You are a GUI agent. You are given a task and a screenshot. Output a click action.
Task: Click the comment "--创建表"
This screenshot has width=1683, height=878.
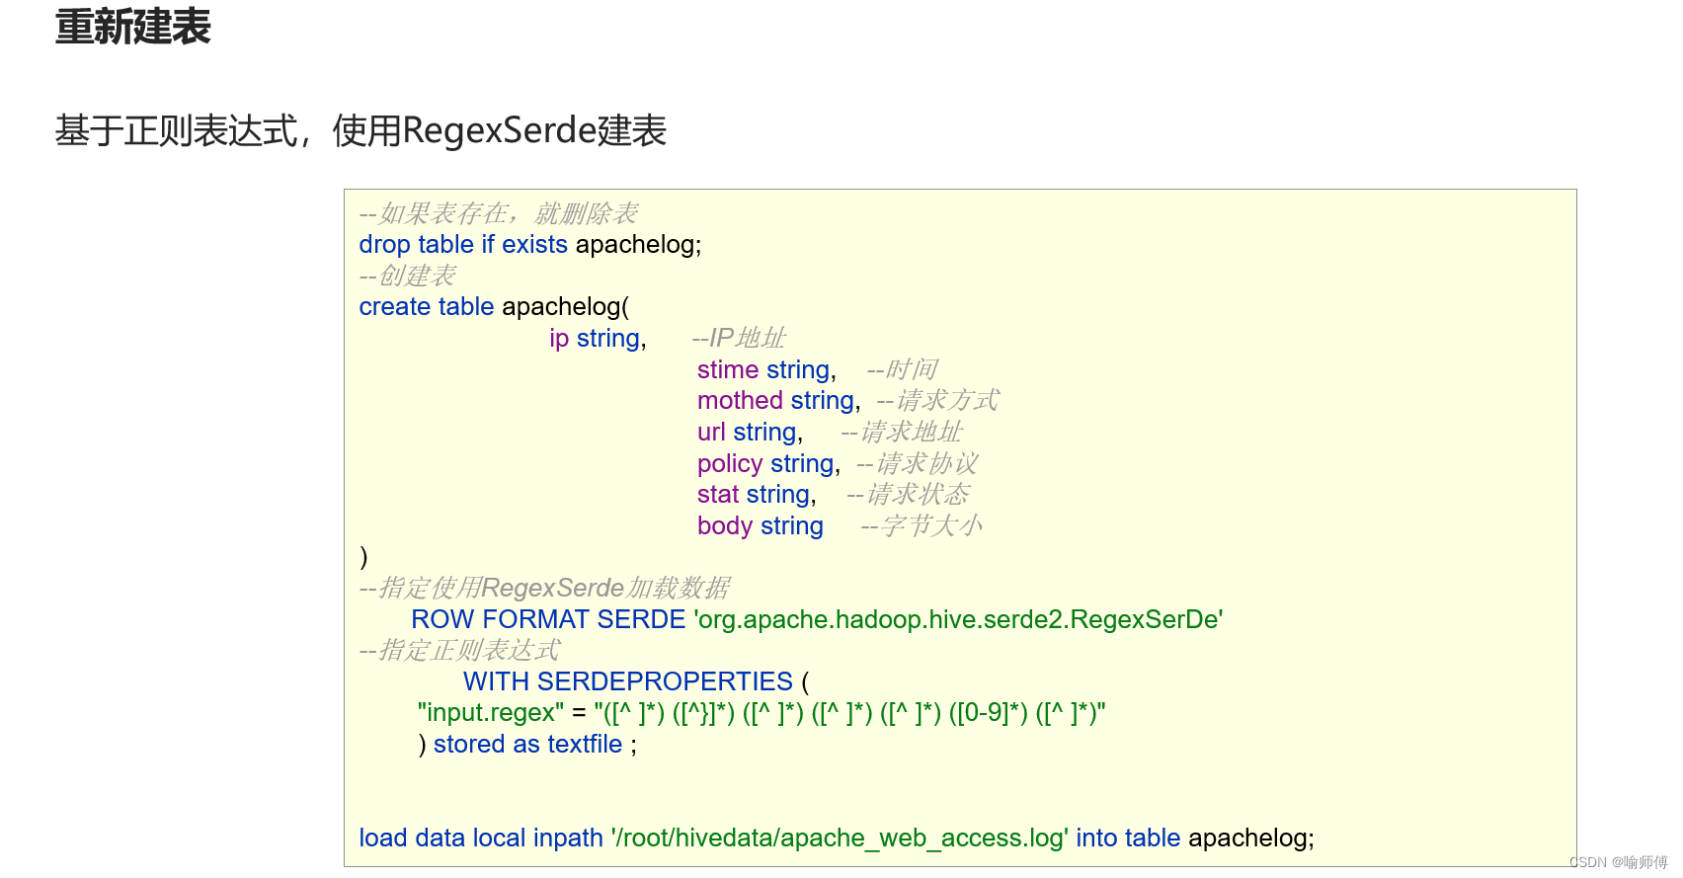(x=407, y=276)
